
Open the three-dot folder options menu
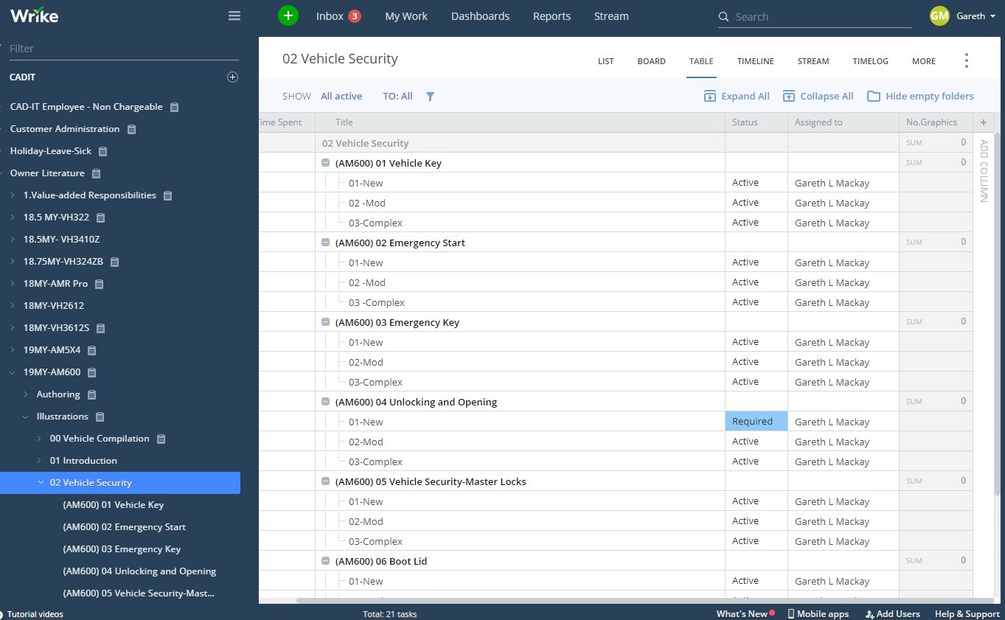pyautogui.click(x=966, y=60)
